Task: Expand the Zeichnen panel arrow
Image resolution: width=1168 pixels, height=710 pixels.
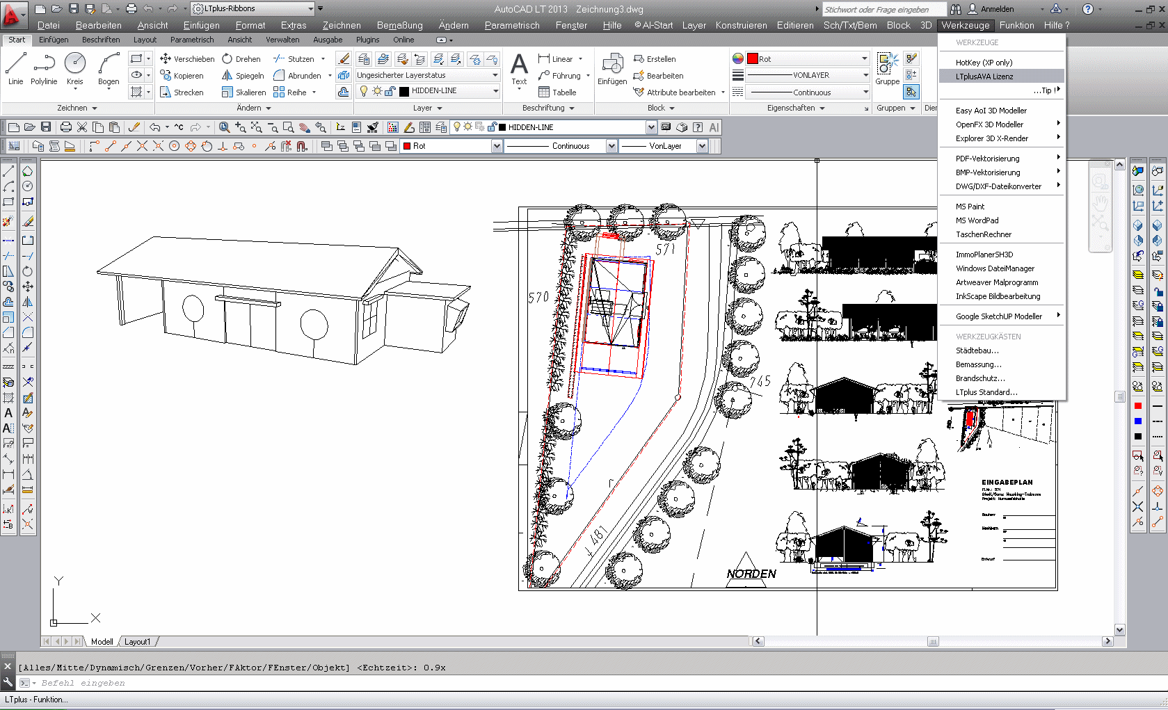Action: pyautogui.click(x=95, y=108)
